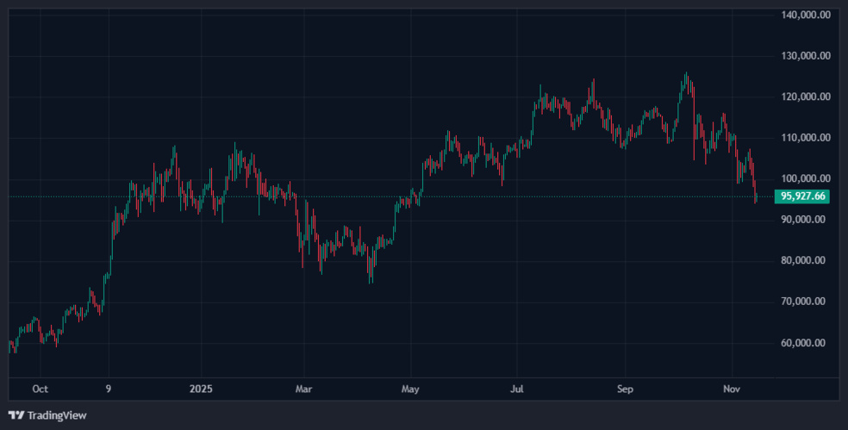
Task: Click the 80,000.00 price axis label
Action: point(806,260)
